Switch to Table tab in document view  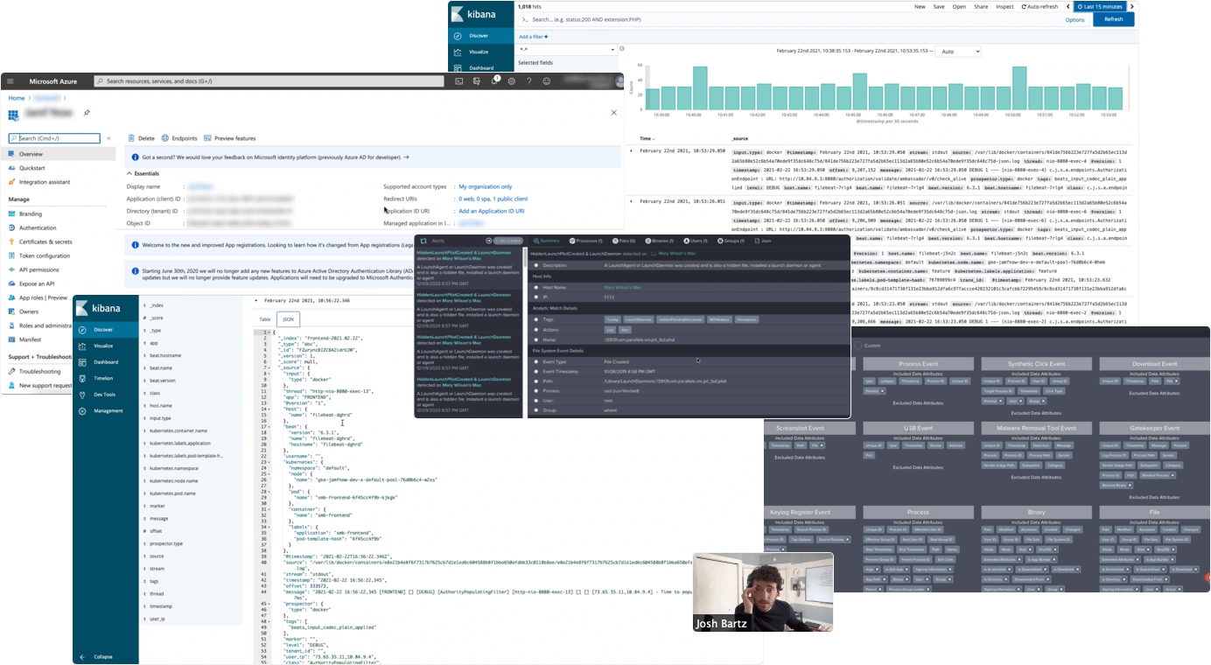click(264, 319)
